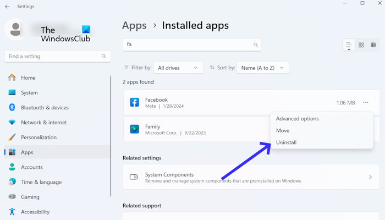The height and width of the screenshot is (220, 385).
Task: Open the Accounts settings page
Action: (x=32, y=167)
